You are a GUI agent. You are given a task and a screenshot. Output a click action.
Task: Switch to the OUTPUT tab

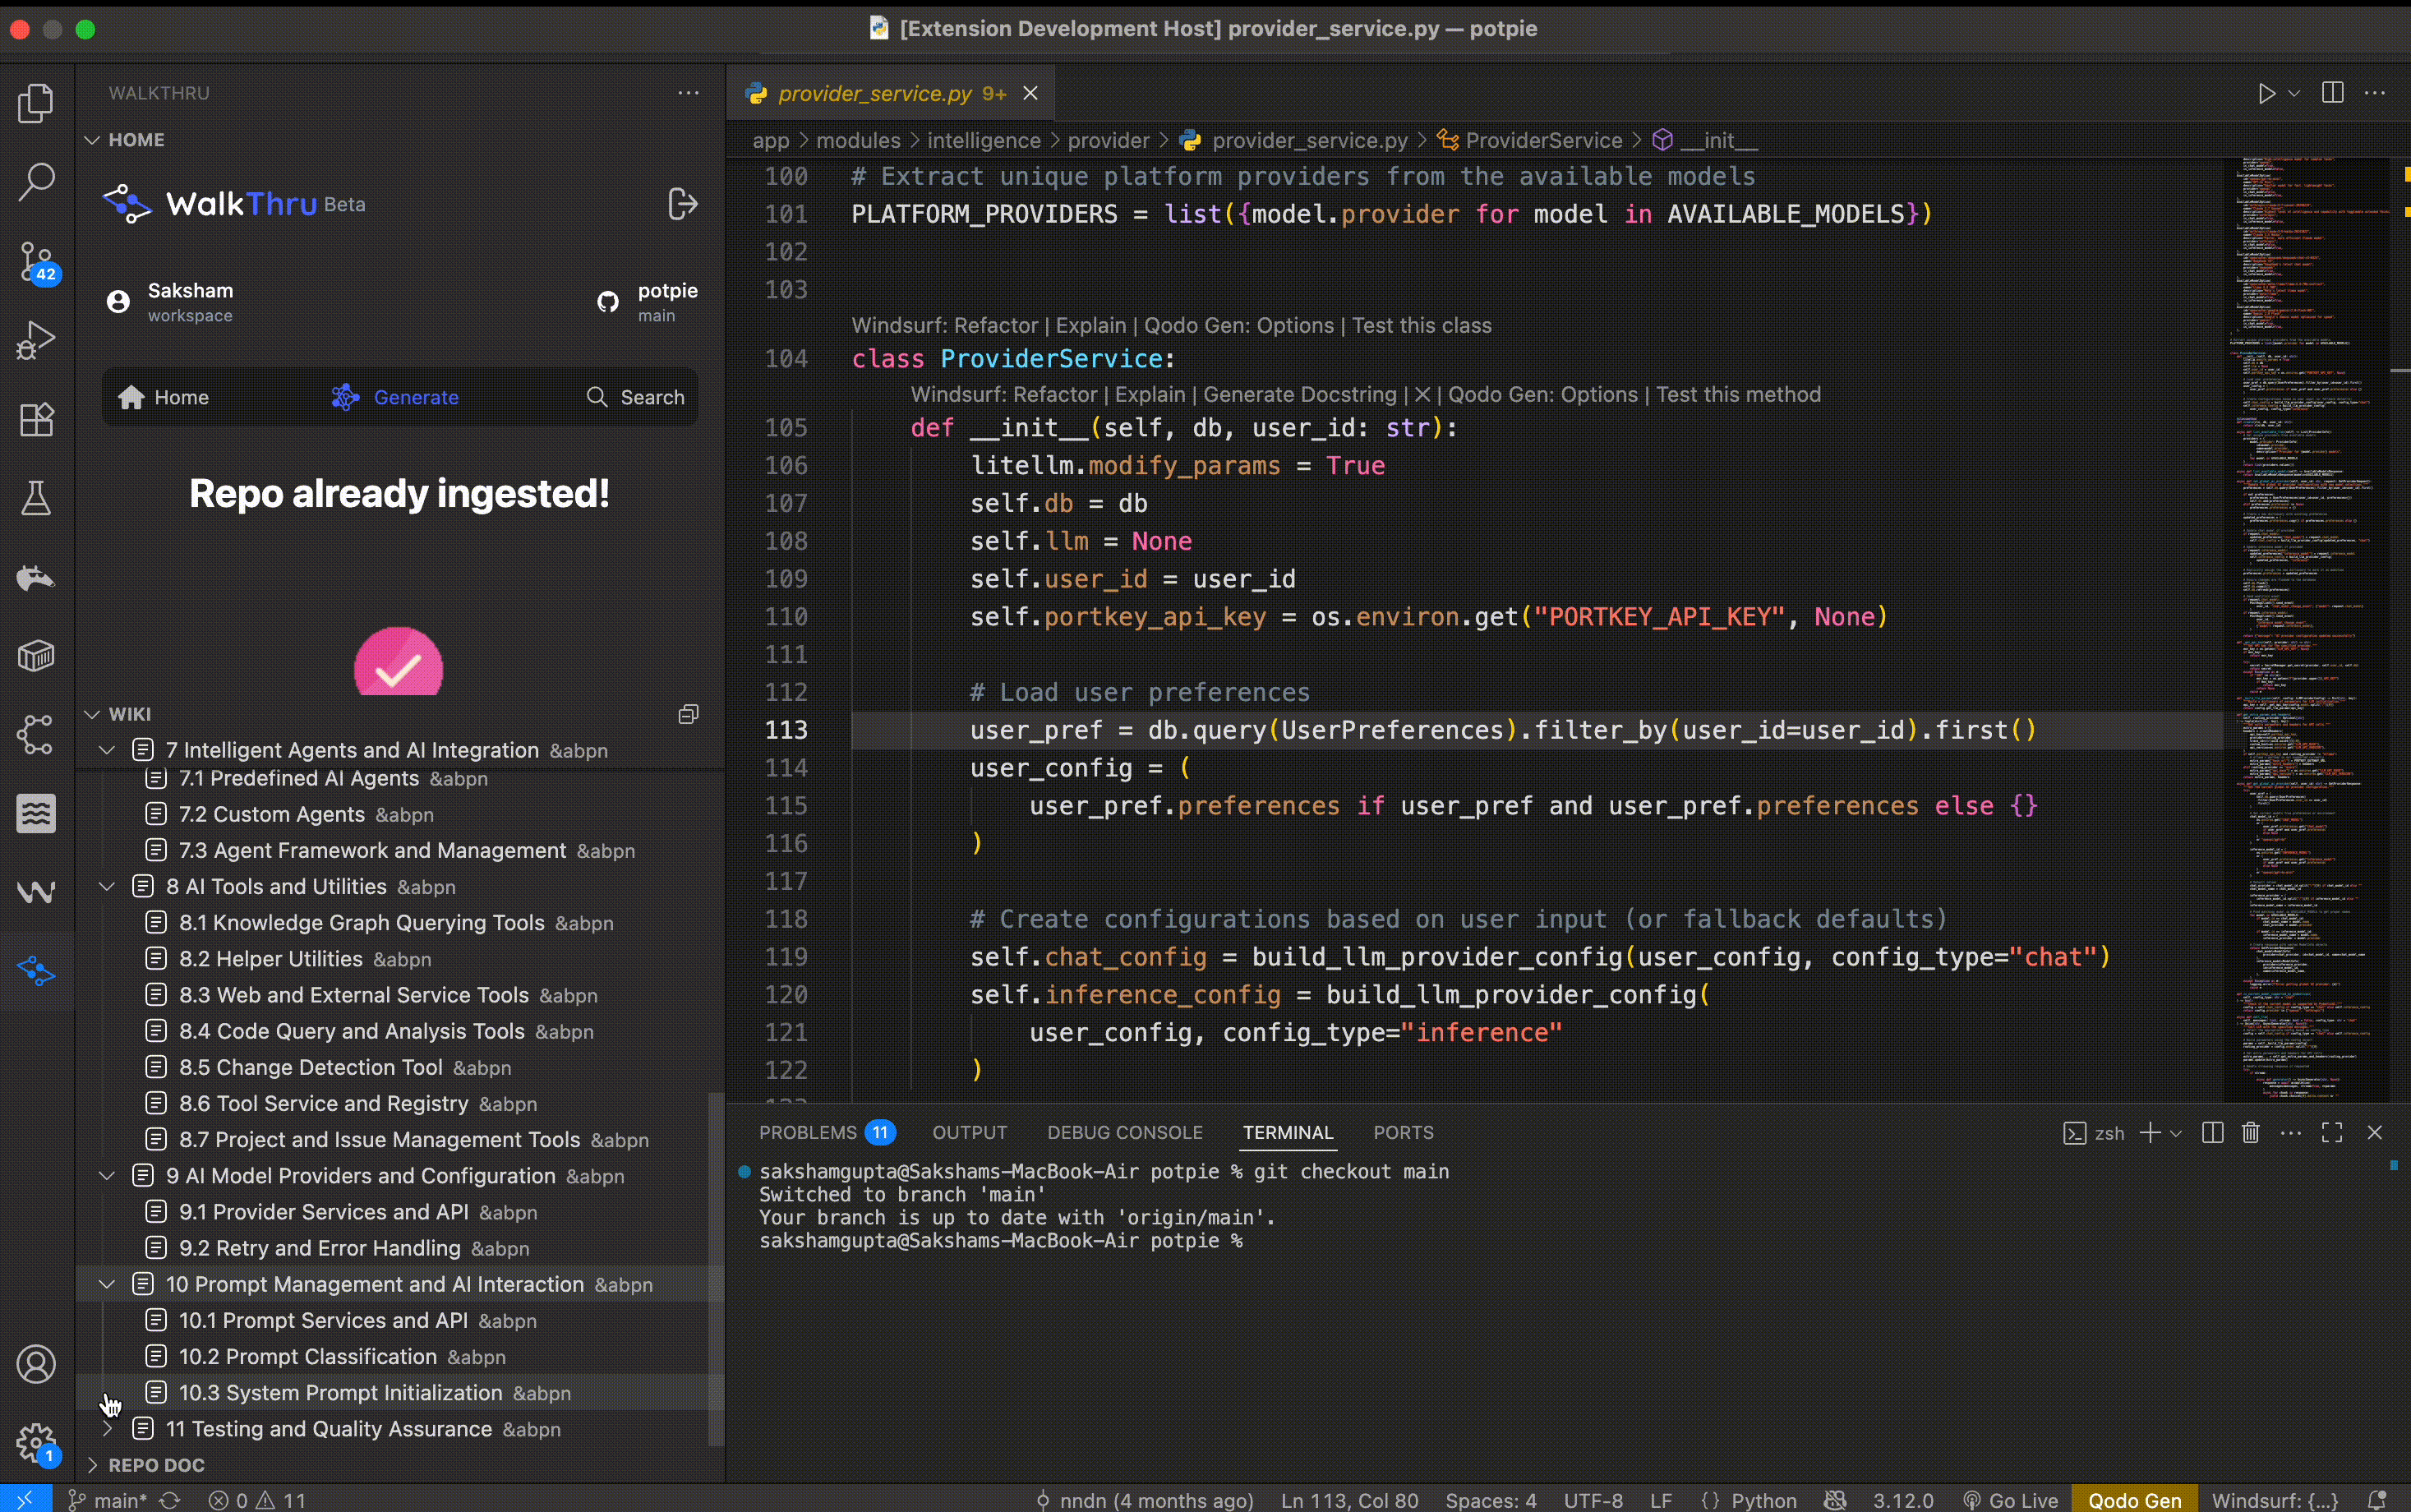coord(970,1133)
